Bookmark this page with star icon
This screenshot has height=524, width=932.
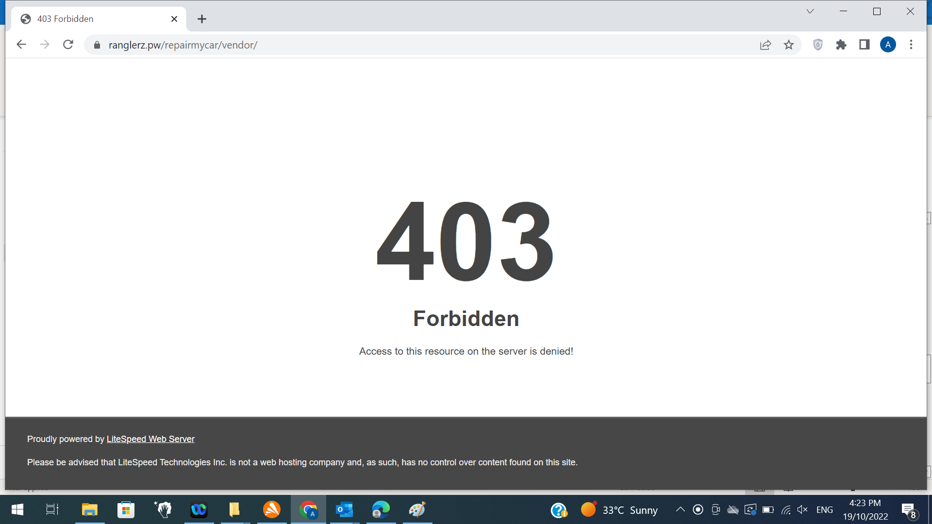tap(789, 45)
